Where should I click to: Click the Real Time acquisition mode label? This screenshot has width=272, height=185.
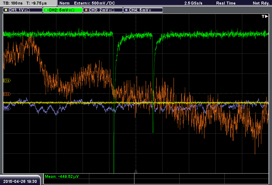click(226, 3)
